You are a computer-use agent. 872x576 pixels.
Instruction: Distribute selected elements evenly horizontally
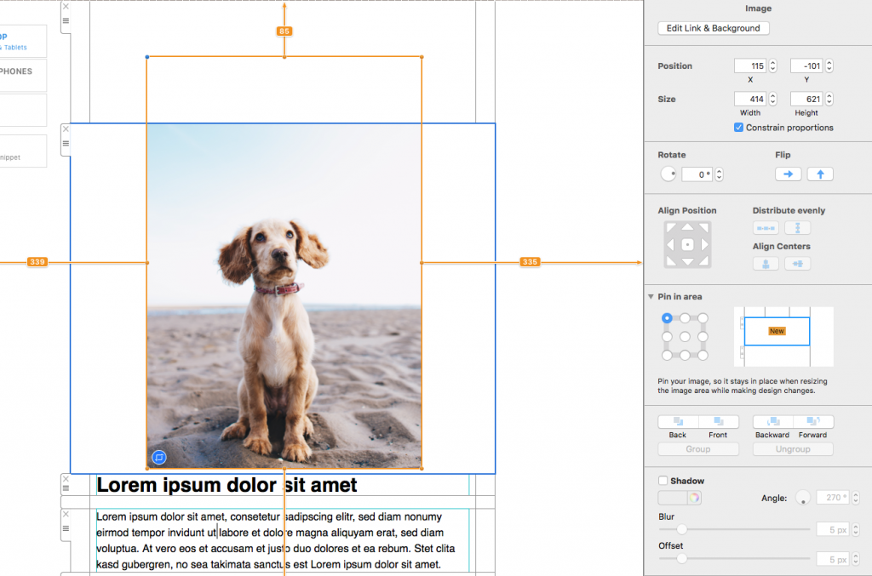tap(765, 227)
